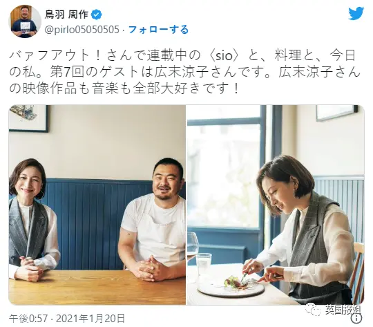This screenshot has height=327, width=373.
Task: Click the 鳥羽 周作 profile avatar
Action: pos(25,21)
